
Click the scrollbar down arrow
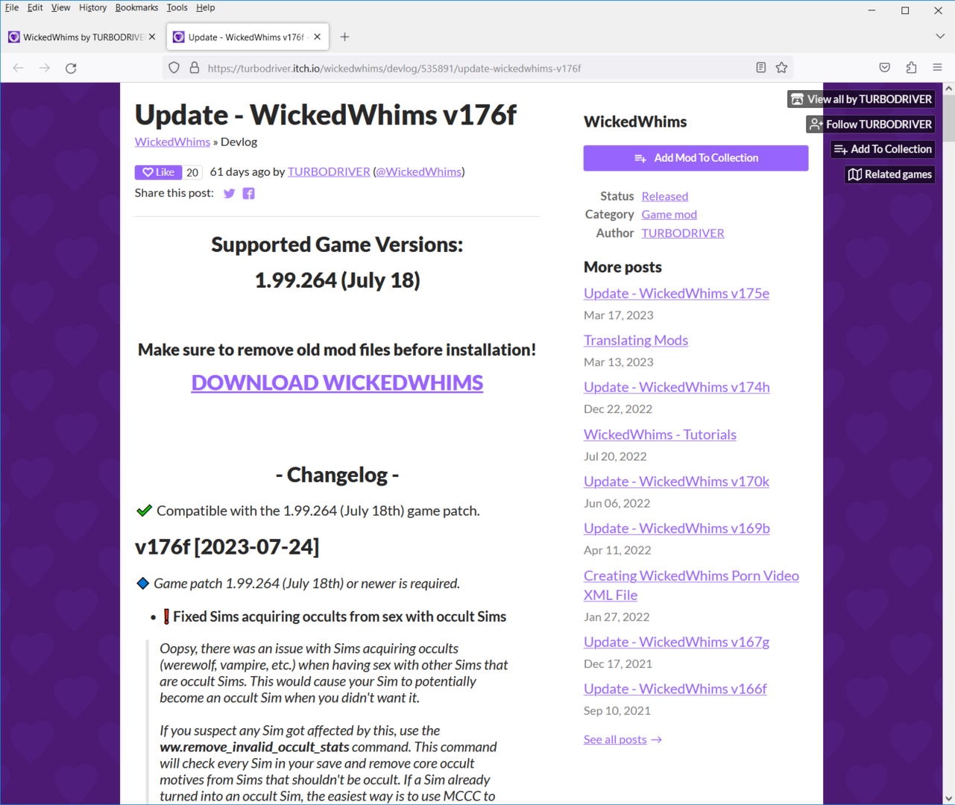click(x=948, y=798)
